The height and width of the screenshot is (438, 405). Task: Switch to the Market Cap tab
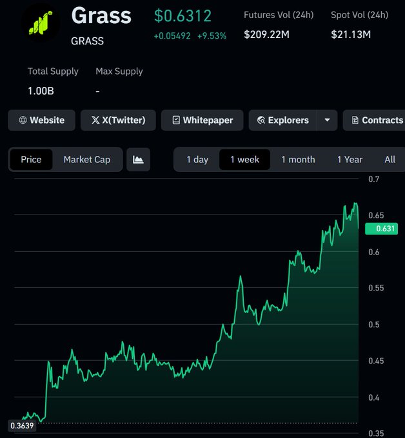coord(87,160)
